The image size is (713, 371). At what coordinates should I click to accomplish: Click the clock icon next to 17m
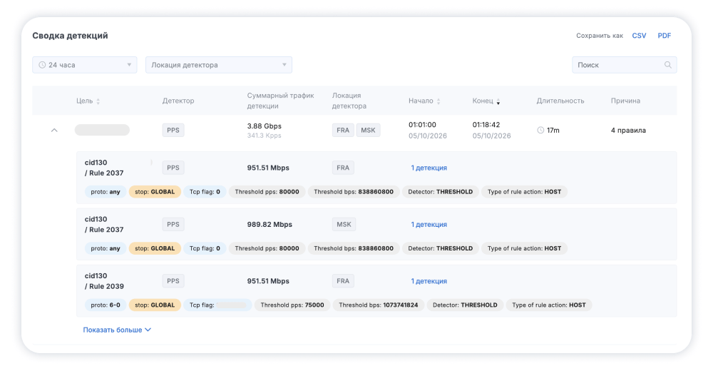pyautogui.click(x=540, y=130)
